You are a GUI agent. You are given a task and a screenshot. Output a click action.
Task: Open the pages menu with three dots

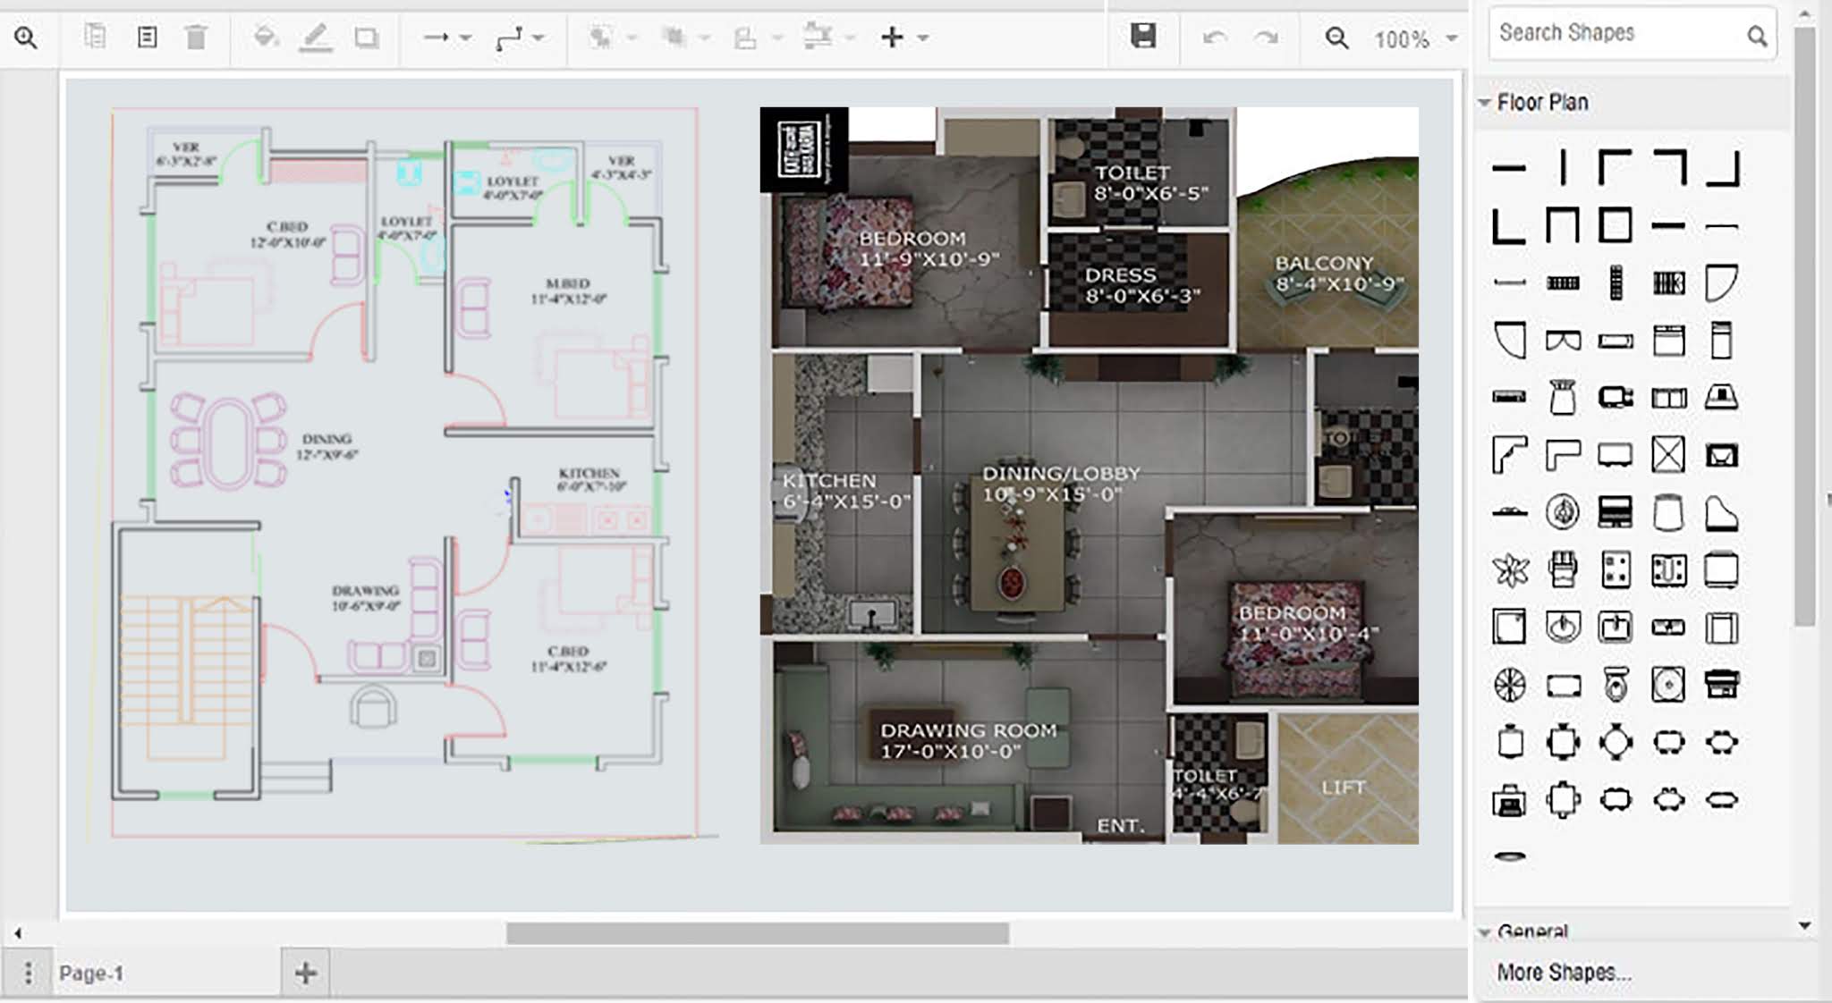[29, 973]
